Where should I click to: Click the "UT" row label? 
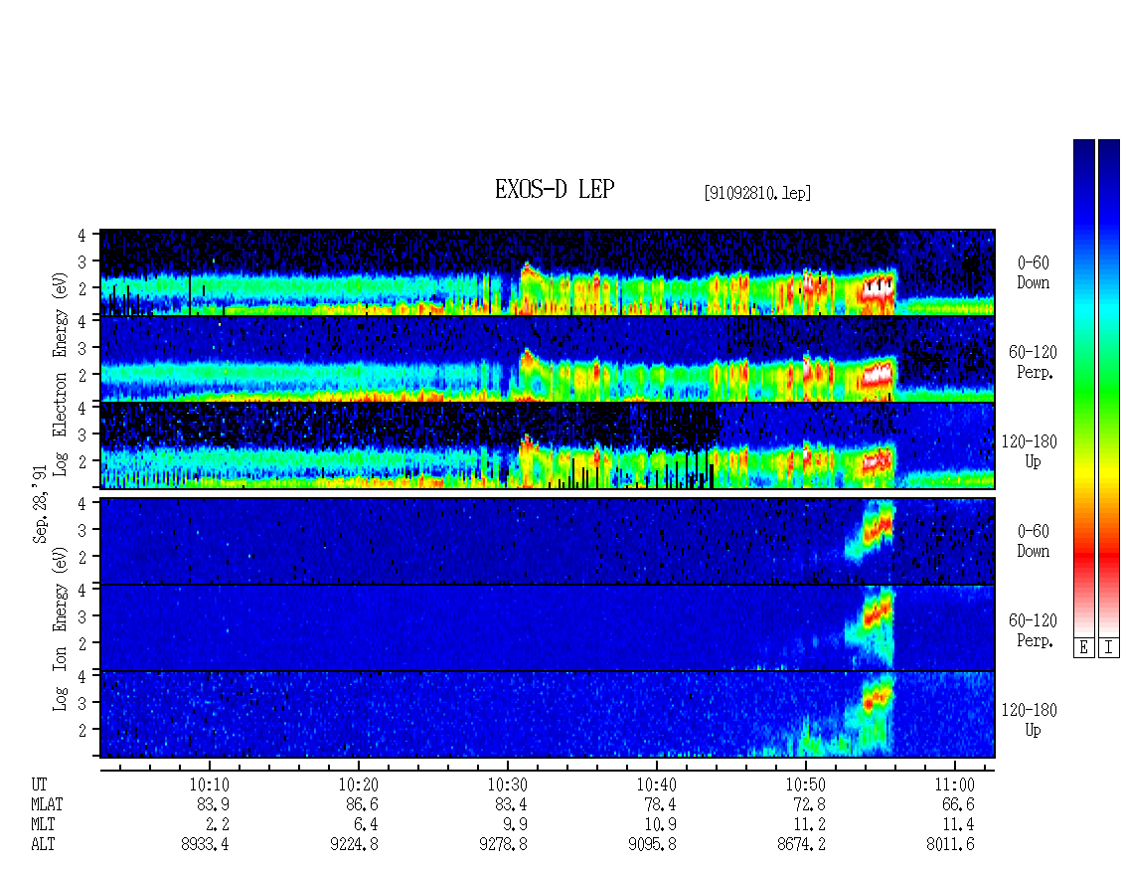click(x=40, y=784)
